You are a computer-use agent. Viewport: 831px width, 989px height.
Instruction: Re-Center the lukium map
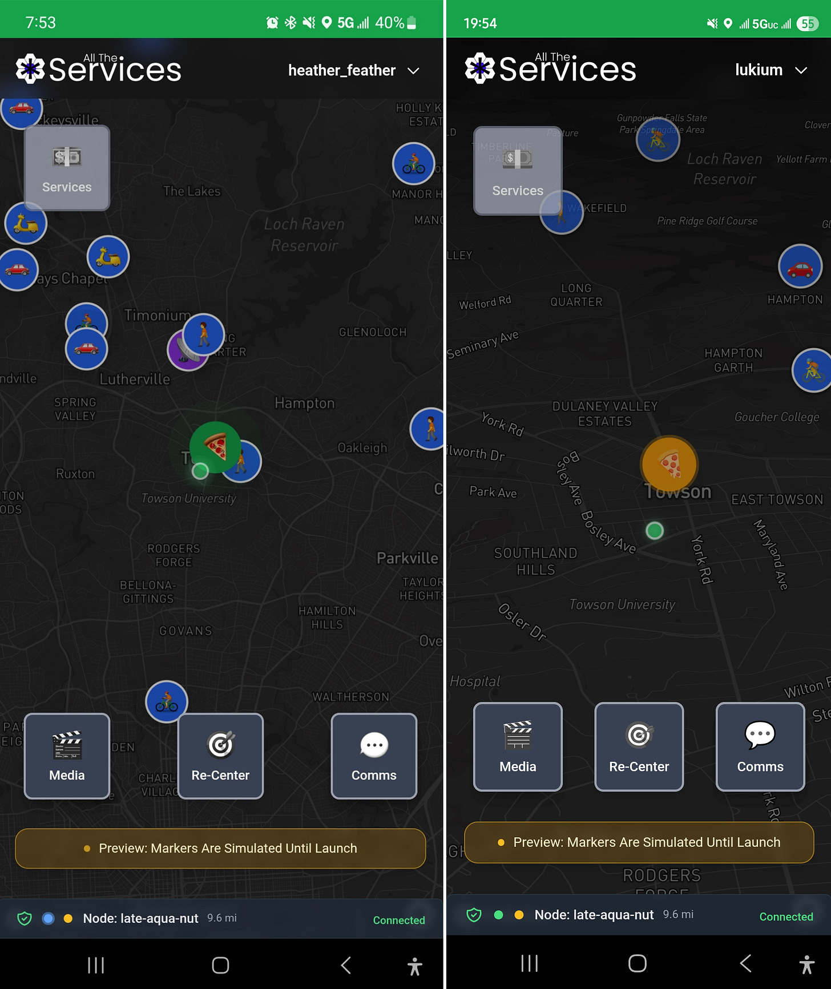coord(639,746)
